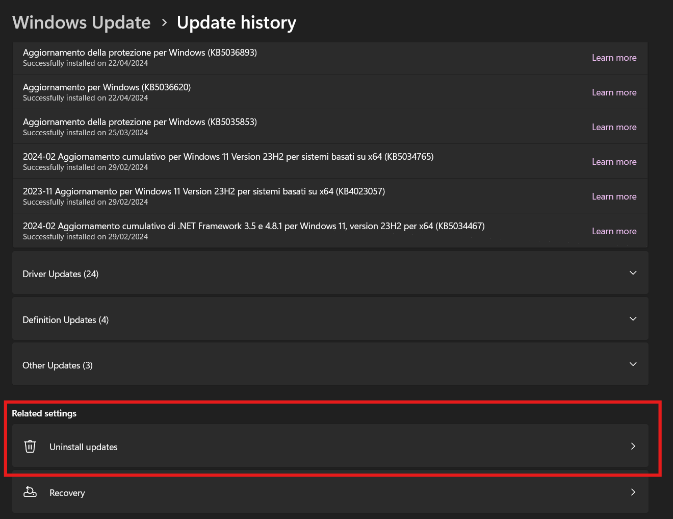Screen dimensions: 673x519
Task: Click the Update history page title
Action: coord(237,22)
